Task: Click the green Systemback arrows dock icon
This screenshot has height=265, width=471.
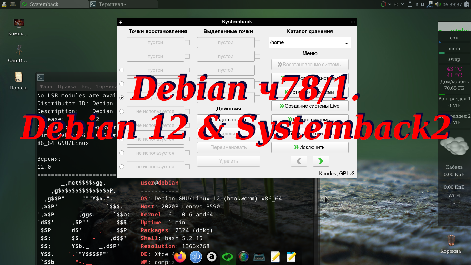Action: [x=228, y=257]
